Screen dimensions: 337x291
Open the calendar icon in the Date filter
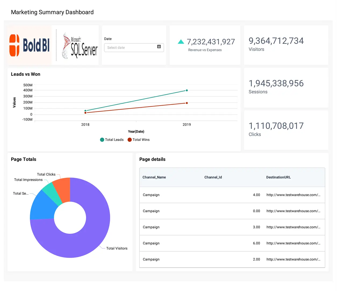[x=159, y=47]
